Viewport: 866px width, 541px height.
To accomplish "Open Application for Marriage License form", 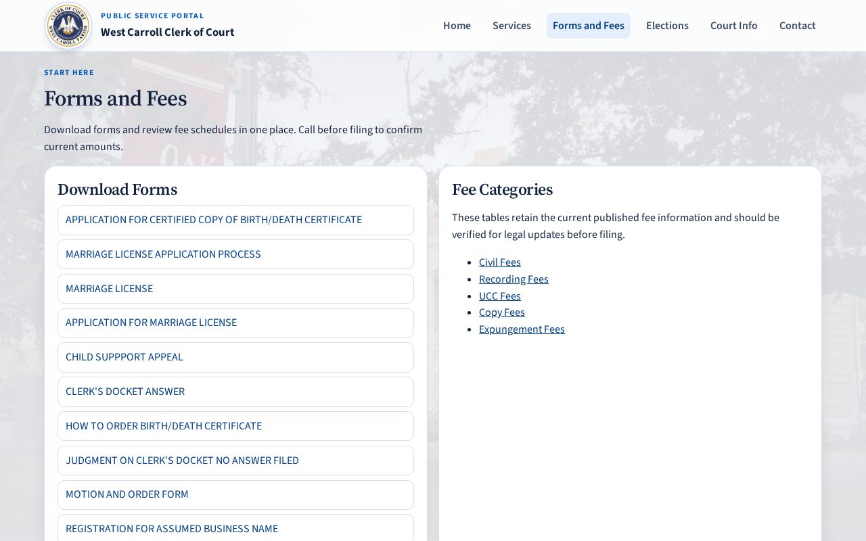I will click(235, 323).
